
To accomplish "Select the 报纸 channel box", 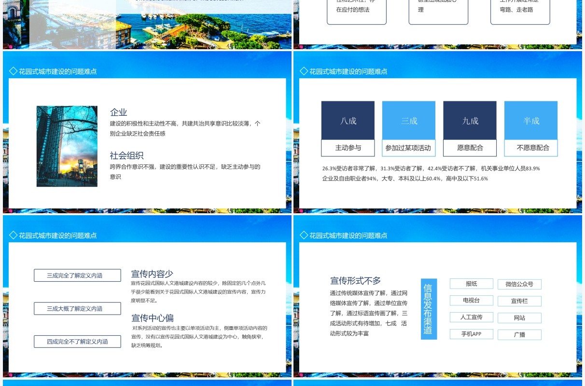I will (x=472, y=284).
